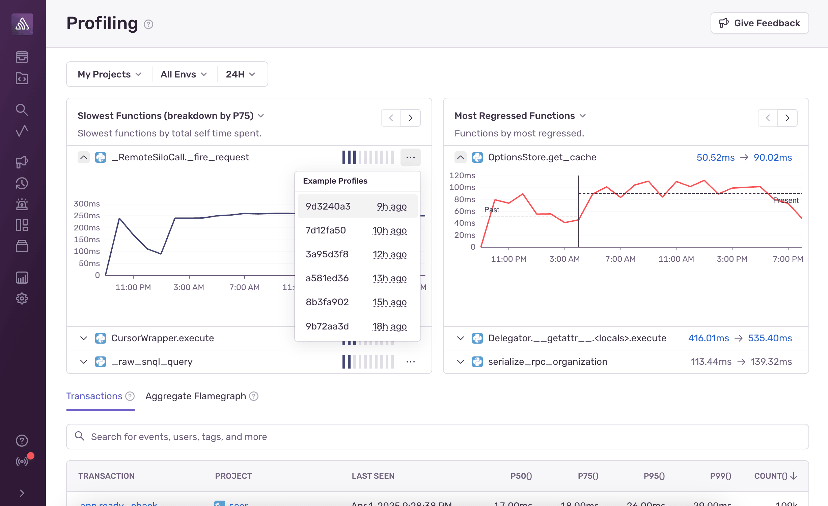Open the 24H time range selector
828x506 pixels.
(x=240, y=74)
